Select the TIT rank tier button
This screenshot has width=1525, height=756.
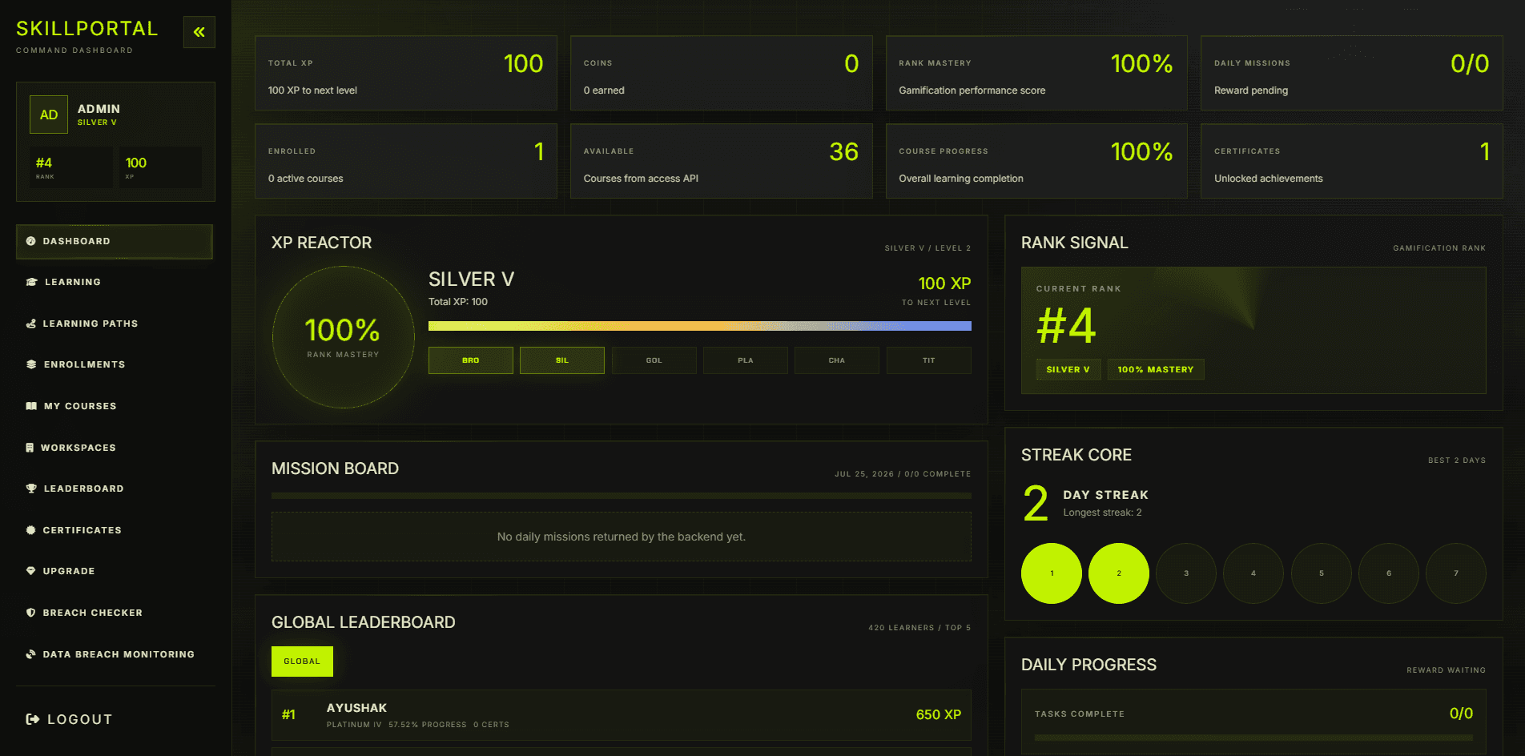tap(929, 360)
